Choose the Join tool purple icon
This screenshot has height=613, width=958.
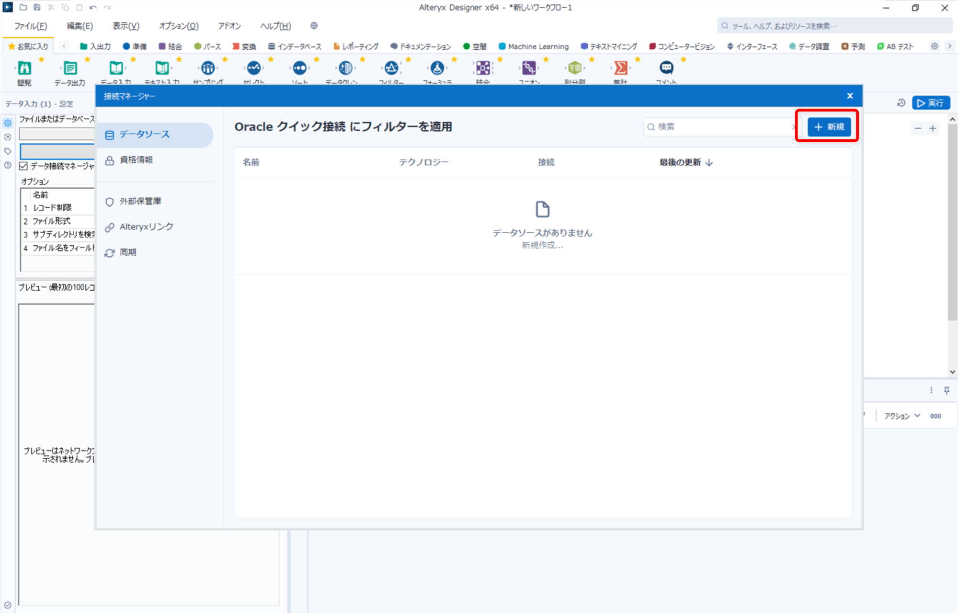[x=483, y=68]
